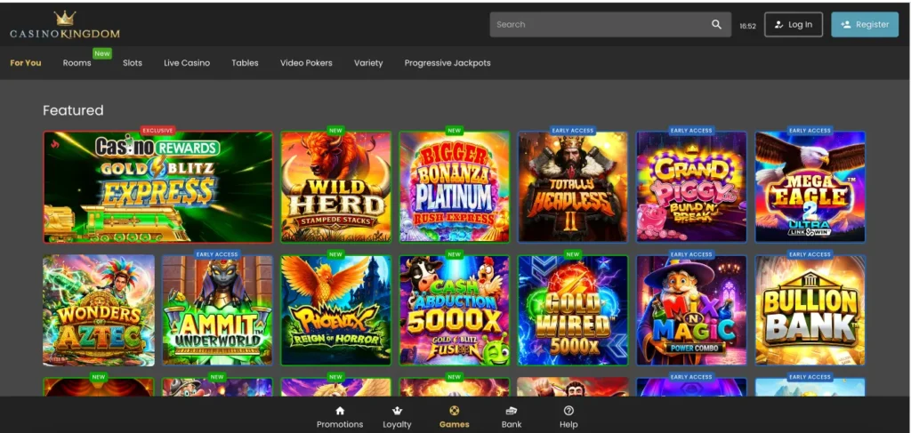The height and width of the screenshot is (433, 911).
Task: Open Ammit Underworld game tile
Action: click(x=217, y=310)
